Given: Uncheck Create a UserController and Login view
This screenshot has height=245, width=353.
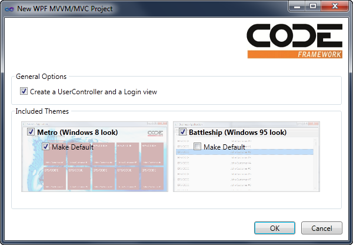Looking at the screenshot, I should (x=24, y=91).
